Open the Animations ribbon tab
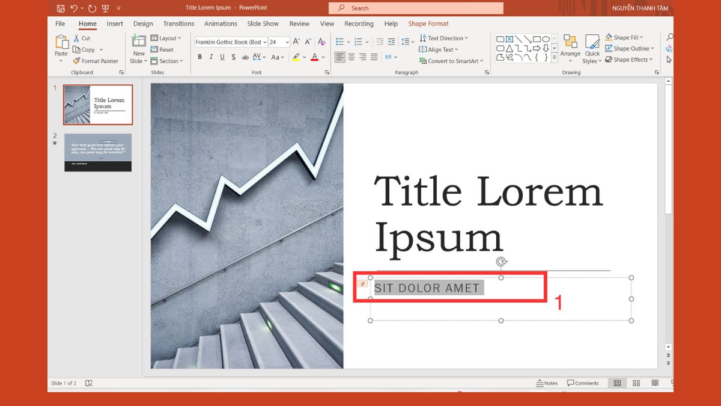Image resolution: width=721 pixels, height=406 pixels. click(x=221, y=23)
